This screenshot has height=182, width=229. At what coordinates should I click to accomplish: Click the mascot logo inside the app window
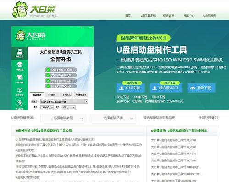(x=20, y=36)
